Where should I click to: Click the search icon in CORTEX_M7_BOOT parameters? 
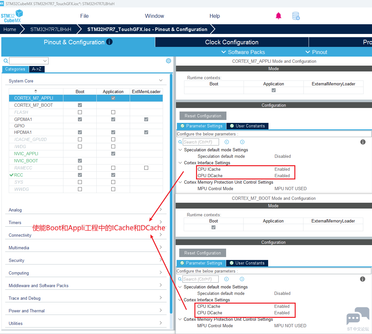[x=180, y=279]
